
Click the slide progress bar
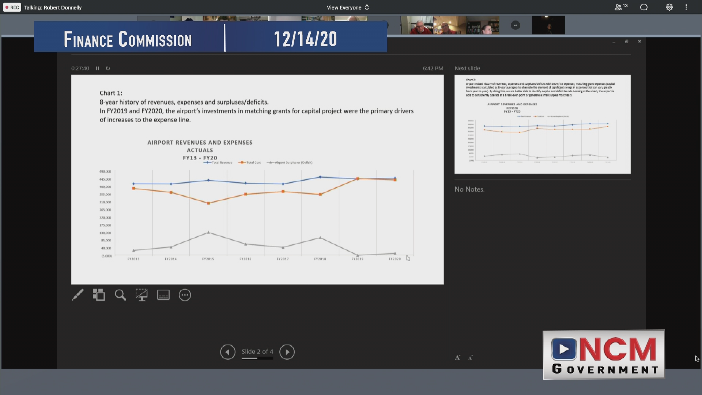[257, 358]
